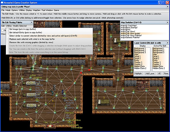Image resolution: width=170 pixels, height=132 pixels.
Task: Toggle the checkbox in the Tile Edit palette
Action: (x=3, y=30)
